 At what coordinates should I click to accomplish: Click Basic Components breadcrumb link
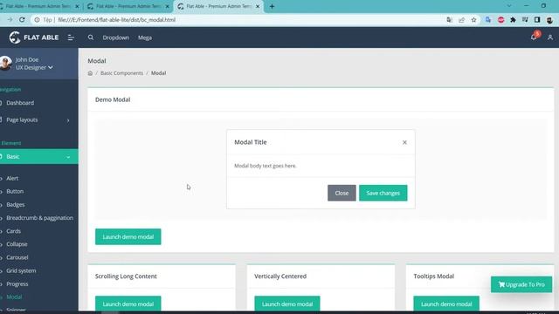click(x=121, y=73)
